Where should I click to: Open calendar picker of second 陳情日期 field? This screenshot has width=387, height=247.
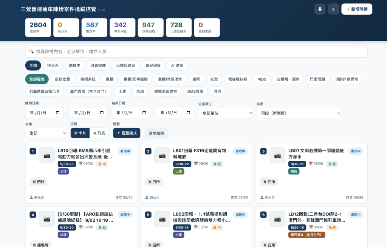point(102,113)
